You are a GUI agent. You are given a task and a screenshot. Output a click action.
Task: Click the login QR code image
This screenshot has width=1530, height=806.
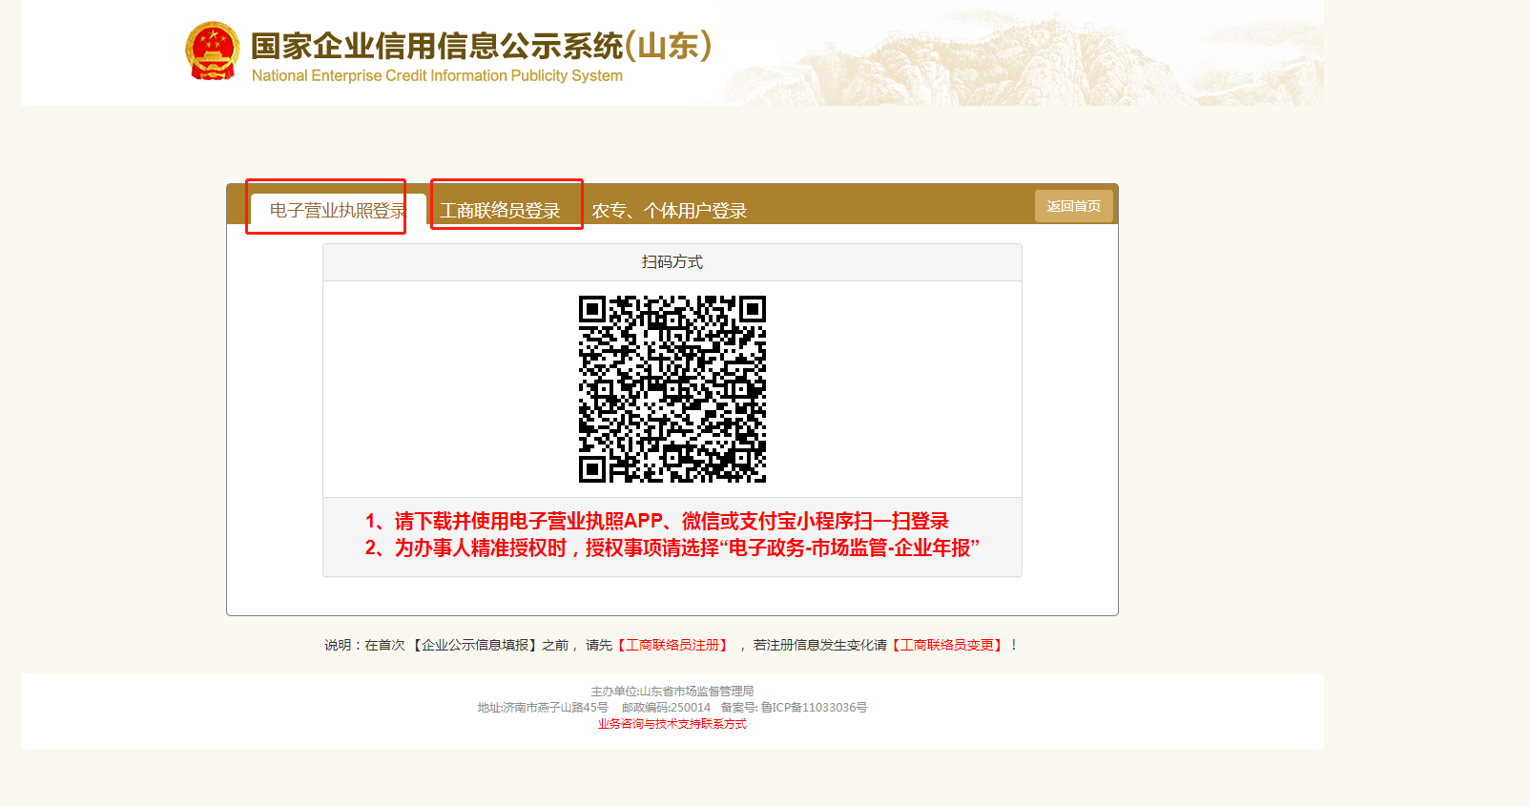672,389
